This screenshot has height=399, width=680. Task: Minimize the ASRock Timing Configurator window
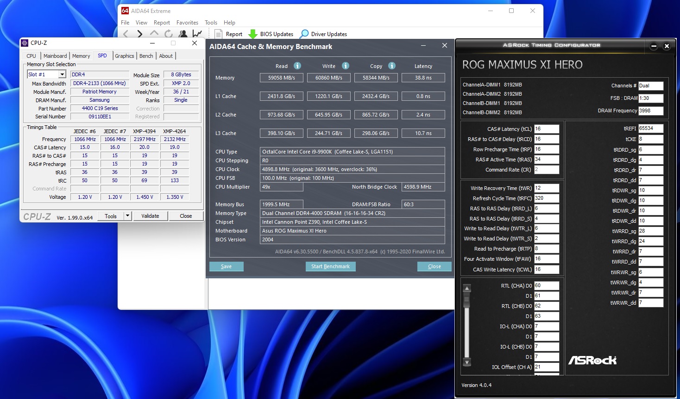pyautogui.click(x=654, y=46)
